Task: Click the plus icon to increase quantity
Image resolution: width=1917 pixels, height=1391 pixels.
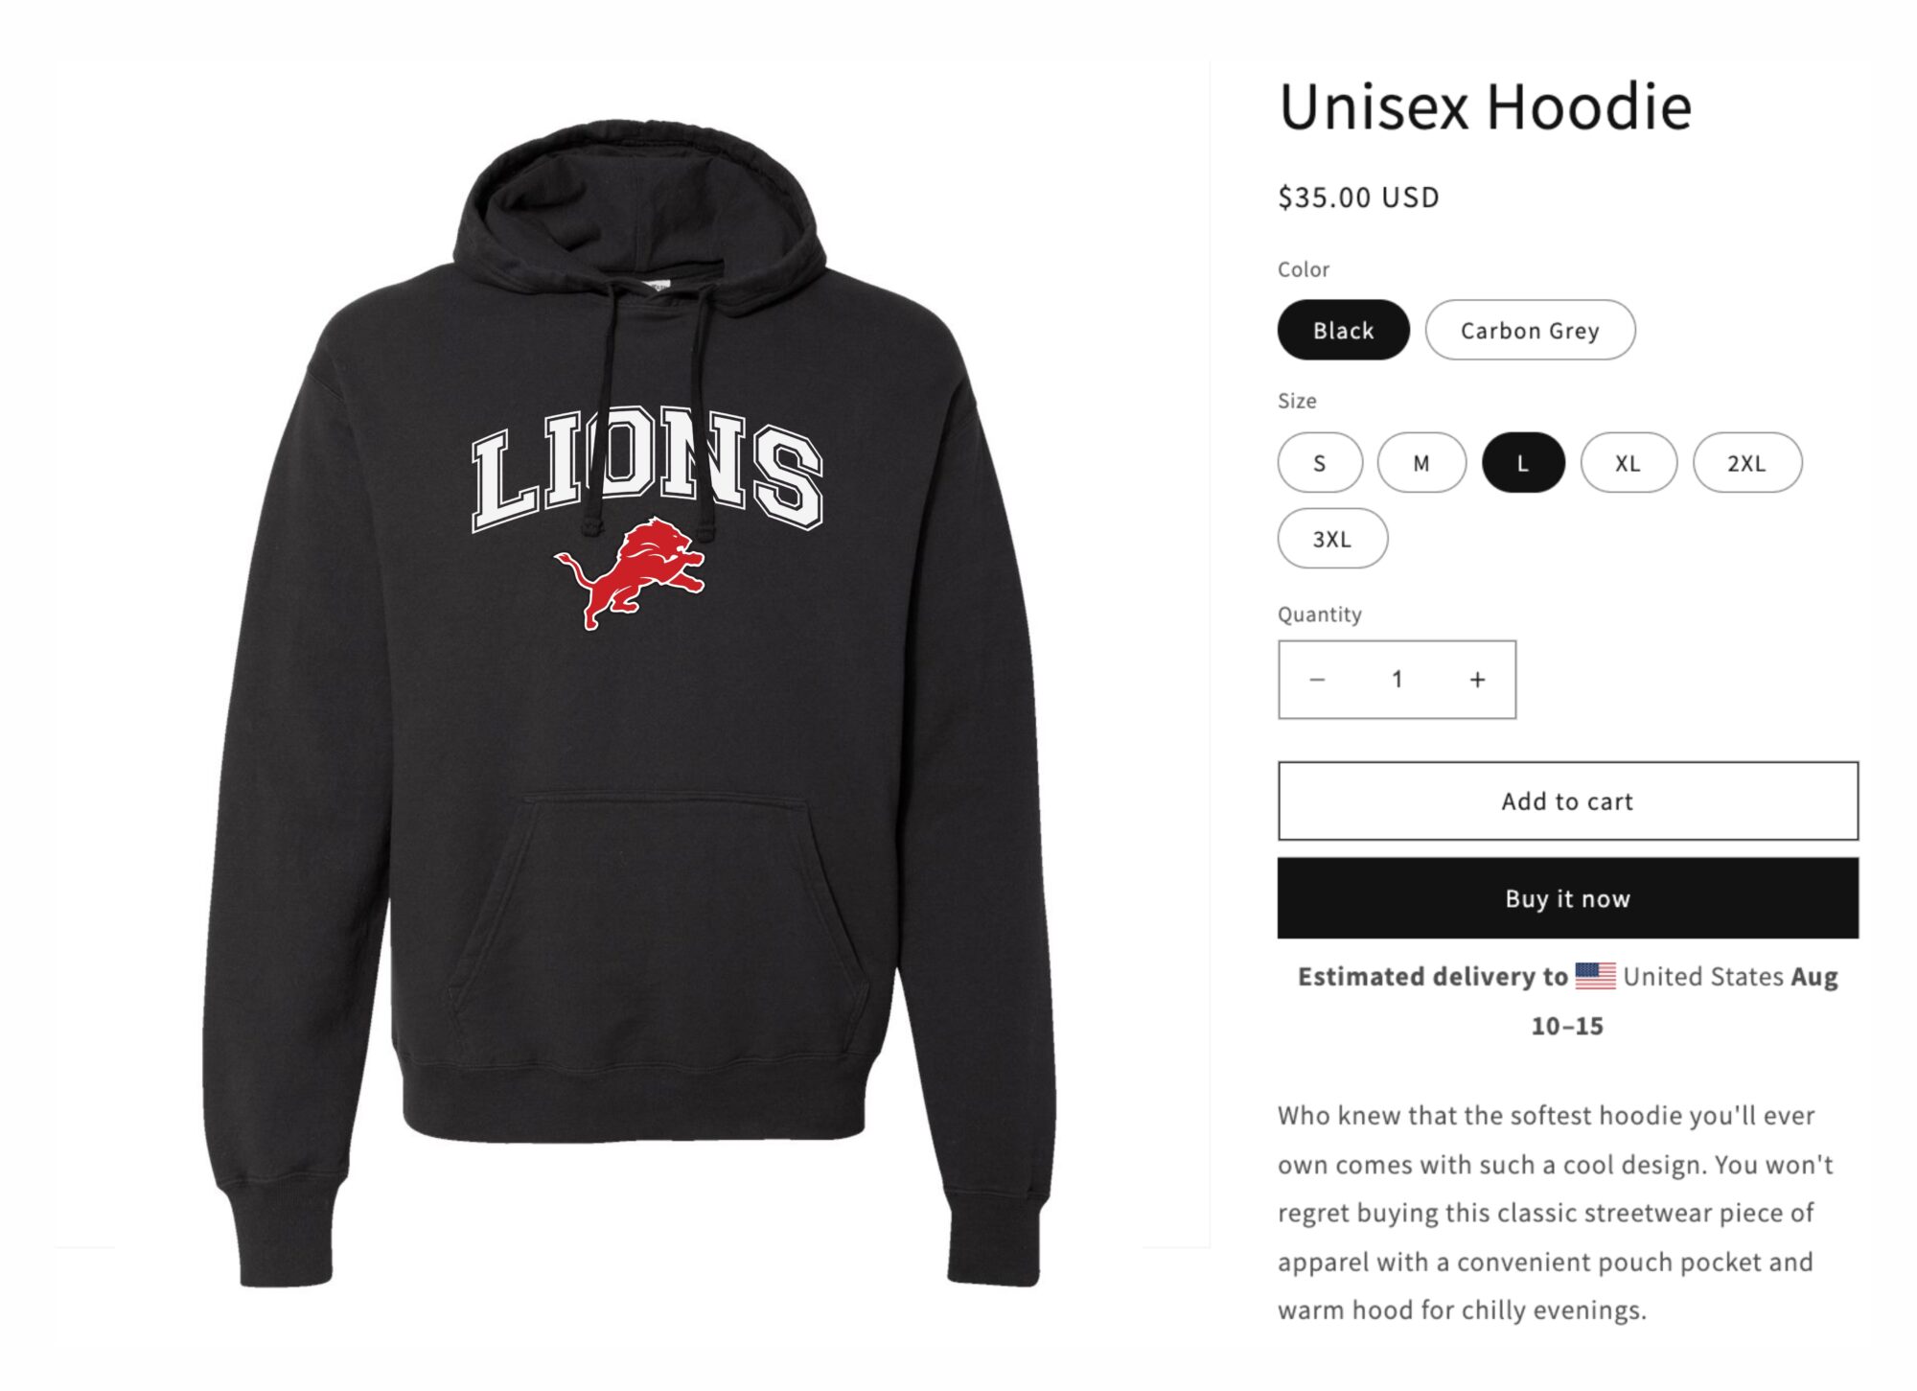Action: (x=1477, y=680)
